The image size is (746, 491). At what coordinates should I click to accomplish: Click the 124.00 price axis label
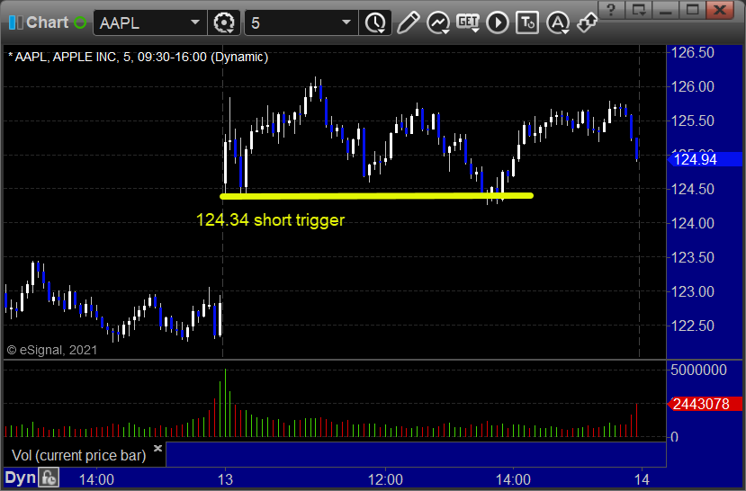(x=692, y=223)
